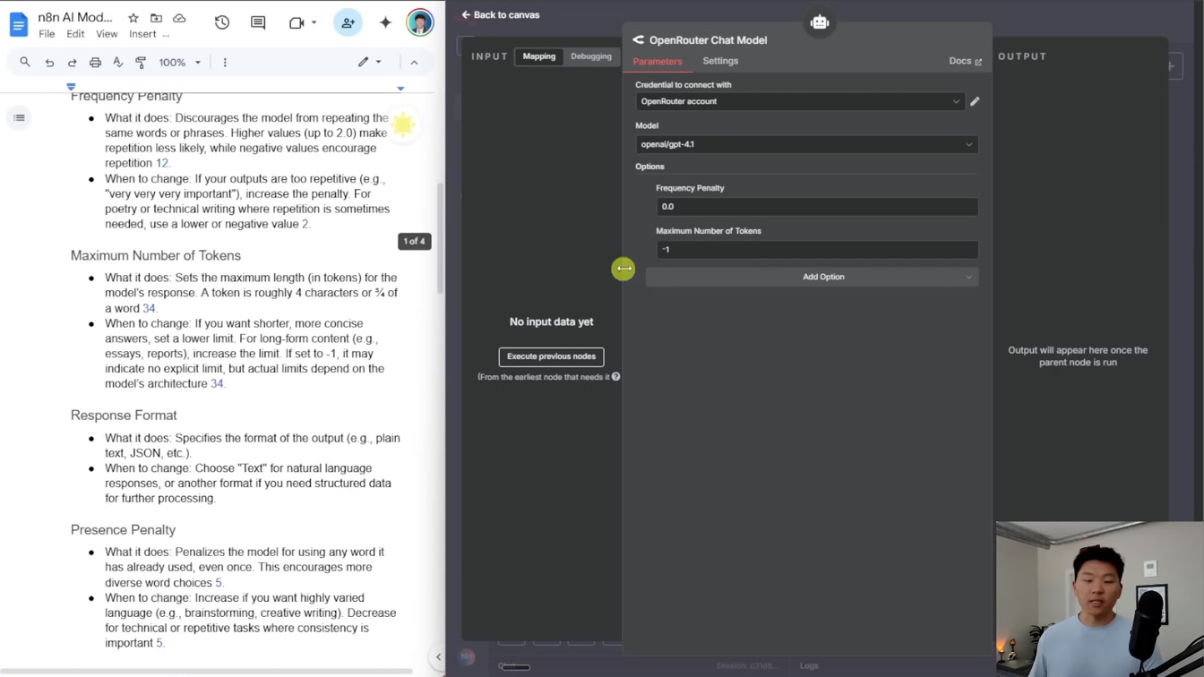Open the comments panel icon
The width and height of the screenshot is (1204, 677).
[258, 22]
